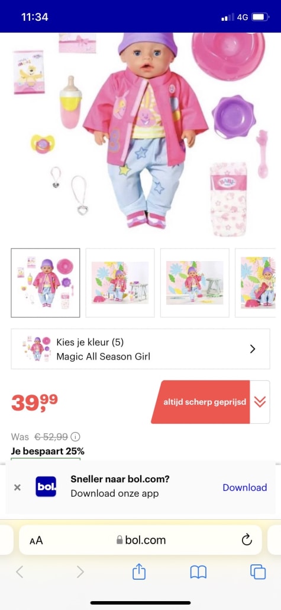Open the AA reader text options
Image resolution: width=281 pixels, height=610 pixels.
pyautogui.click(x=36, y=541)
